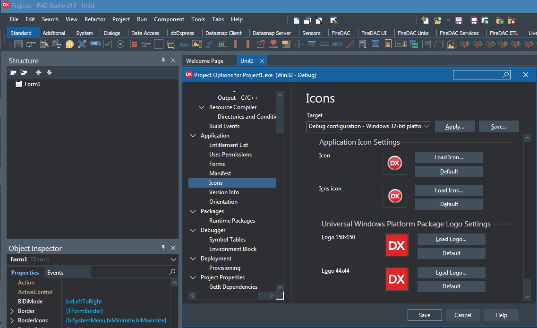Click the Open Project folder icon
537x328 pixels.
coord(438,21)
